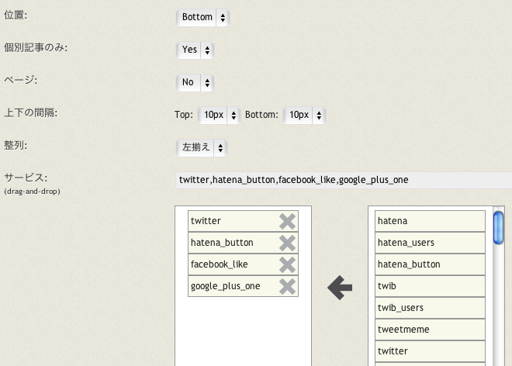The image size is (512, 366).
Task: Remove facebook_like from selected services
Action: [x=287, y=264]
